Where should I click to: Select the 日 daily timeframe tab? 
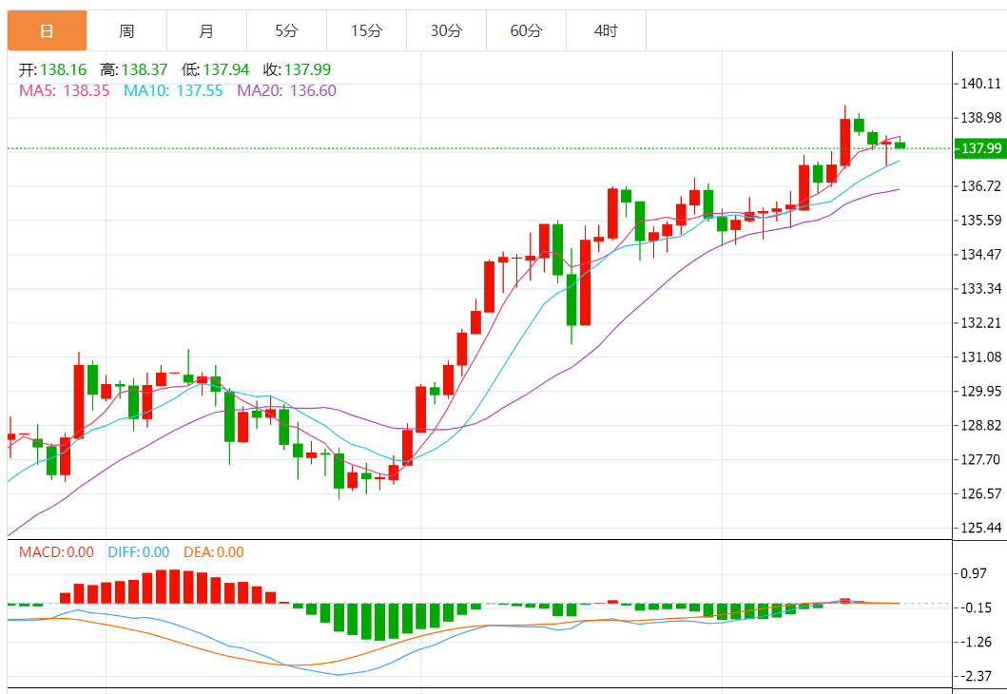point(47,30)
